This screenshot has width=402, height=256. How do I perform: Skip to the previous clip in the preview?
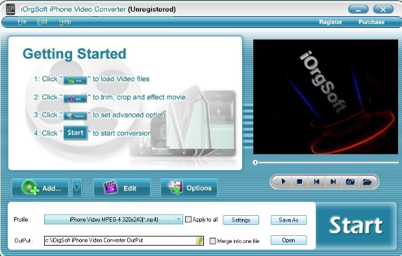[x=316, y=182]
